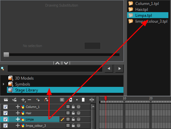Image resolution: width=171 pixels, height=129 pixels.
Task: Click the split timeline arrows icon
Action: point(92,100)
